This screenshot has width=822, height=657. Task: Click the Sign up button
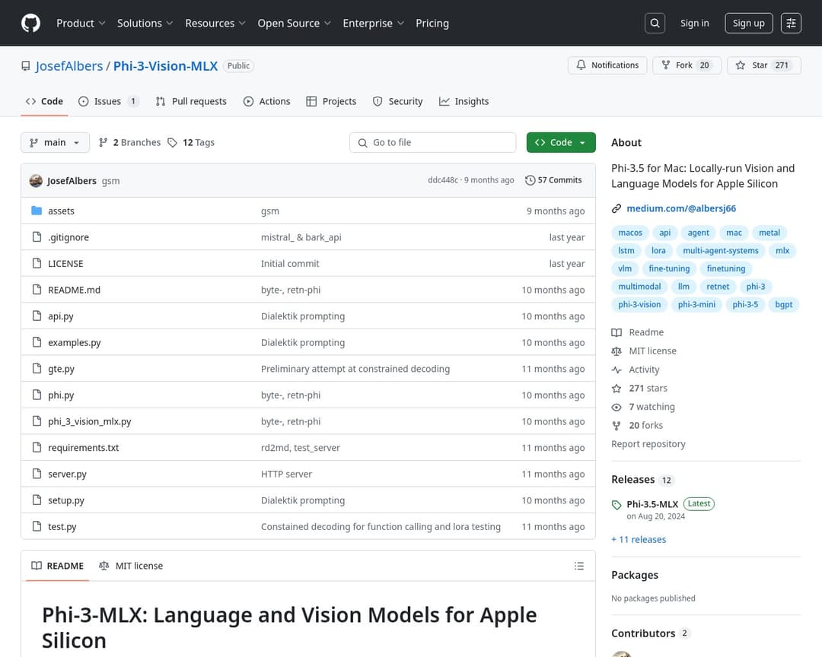748,23
